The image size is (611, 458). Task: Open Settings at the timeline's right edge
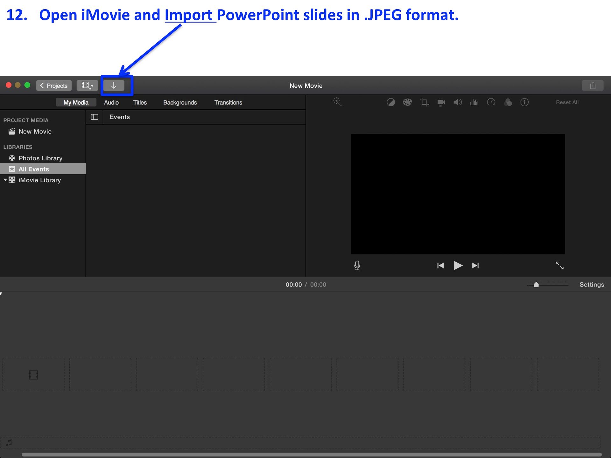tap(592, 284)
